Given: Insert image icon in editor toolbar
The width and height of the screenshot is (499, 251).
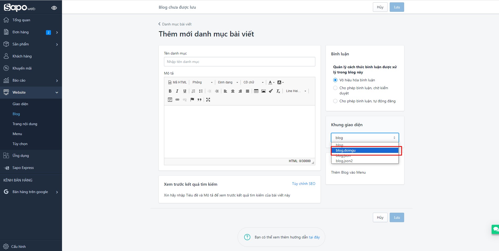Looking at the screenshot, I should point(264,91).
